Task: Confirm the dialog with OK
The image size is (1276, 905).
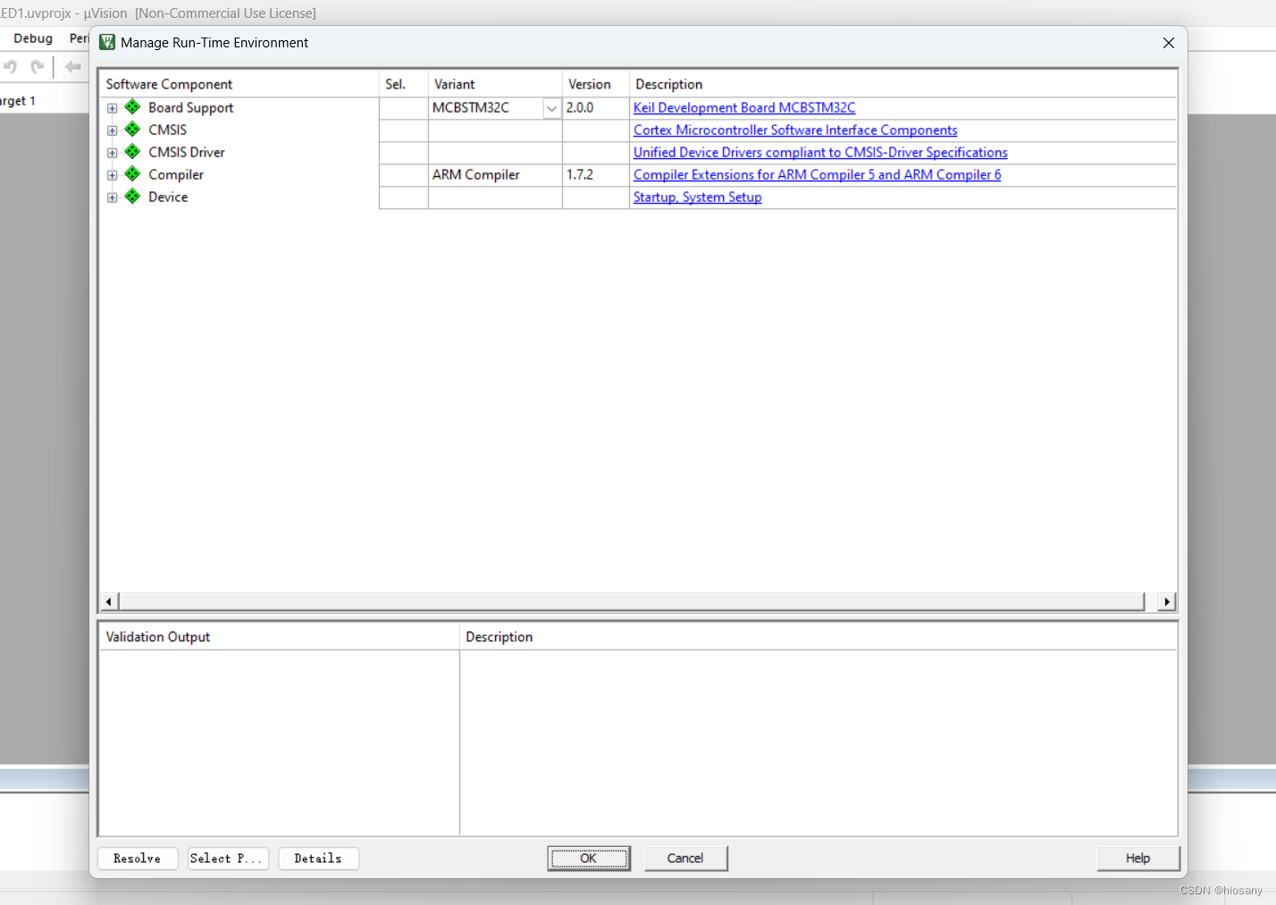Action: (589, 859)
